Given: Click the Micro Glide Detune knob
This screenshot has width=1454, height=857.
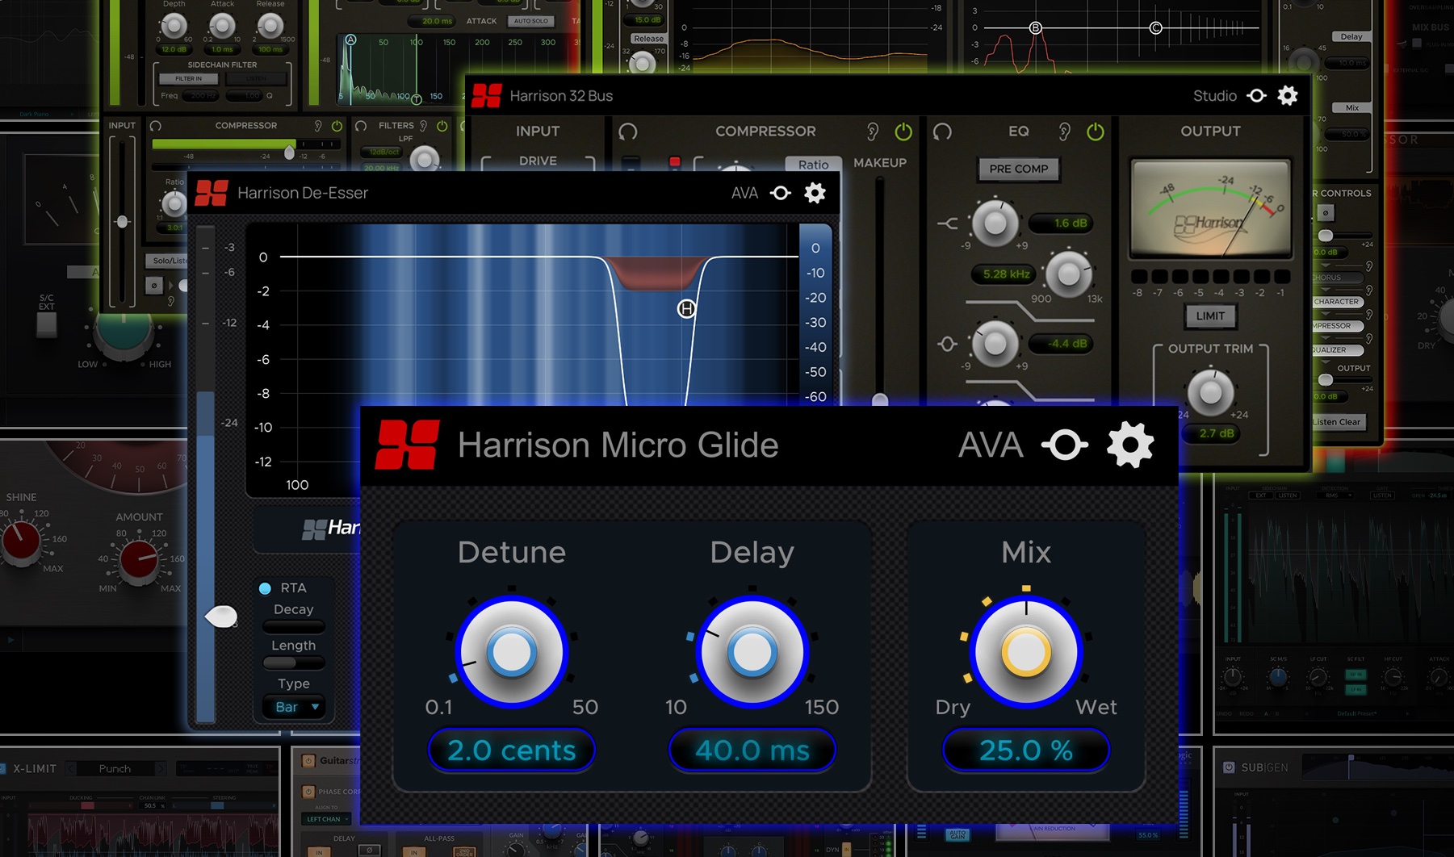Looking at the screenshot, I should point(512,652).
